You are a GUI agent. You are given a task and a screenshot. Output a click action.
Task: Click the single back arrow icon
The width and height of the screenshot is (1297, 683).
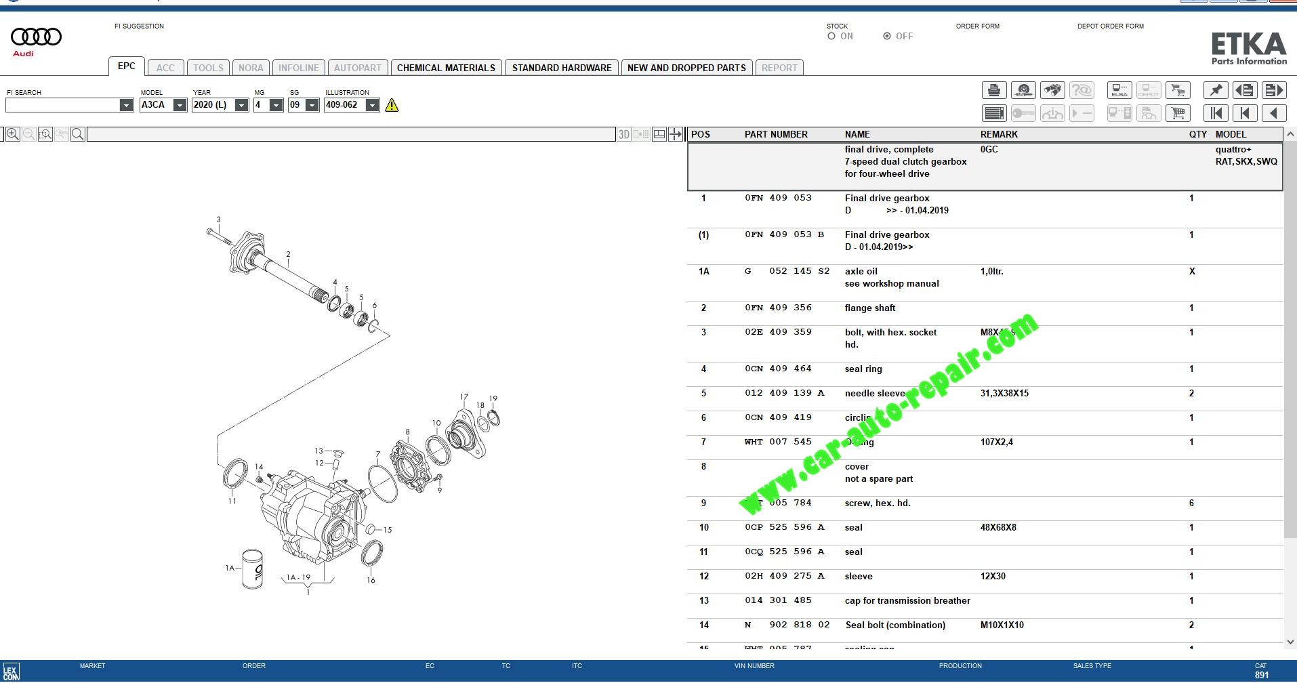point(1274,113)
